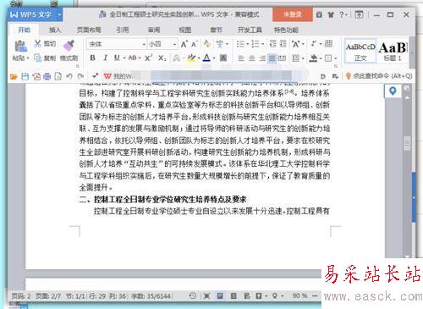Viewport: 423px width, 309px height.
Task: Apply subscript X₂ formatting
Action: pos(162,58)
